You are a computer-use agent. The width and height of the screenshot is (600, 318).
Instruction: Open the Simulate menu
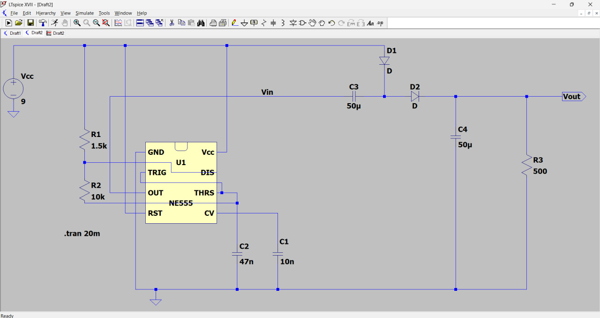click(x=85, y=13)
